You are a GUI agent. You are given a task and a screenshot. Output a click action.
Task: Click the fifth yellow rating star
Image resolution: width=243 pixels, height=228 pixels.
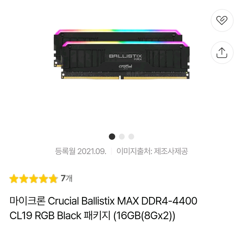pos(53,178)
